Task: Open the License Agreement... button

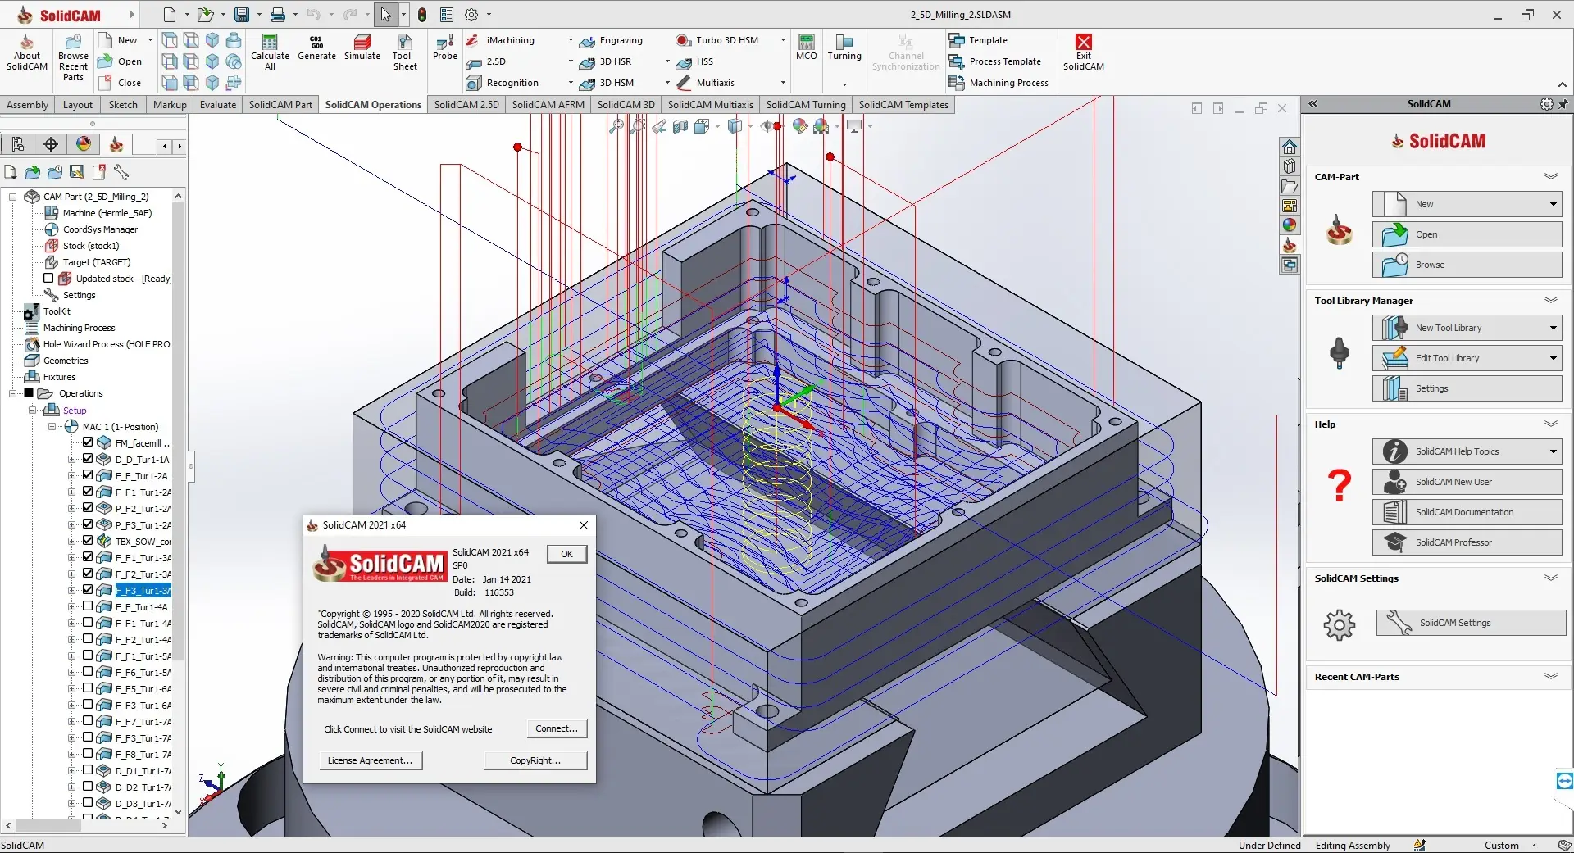Action: click(x=371, y=760)
